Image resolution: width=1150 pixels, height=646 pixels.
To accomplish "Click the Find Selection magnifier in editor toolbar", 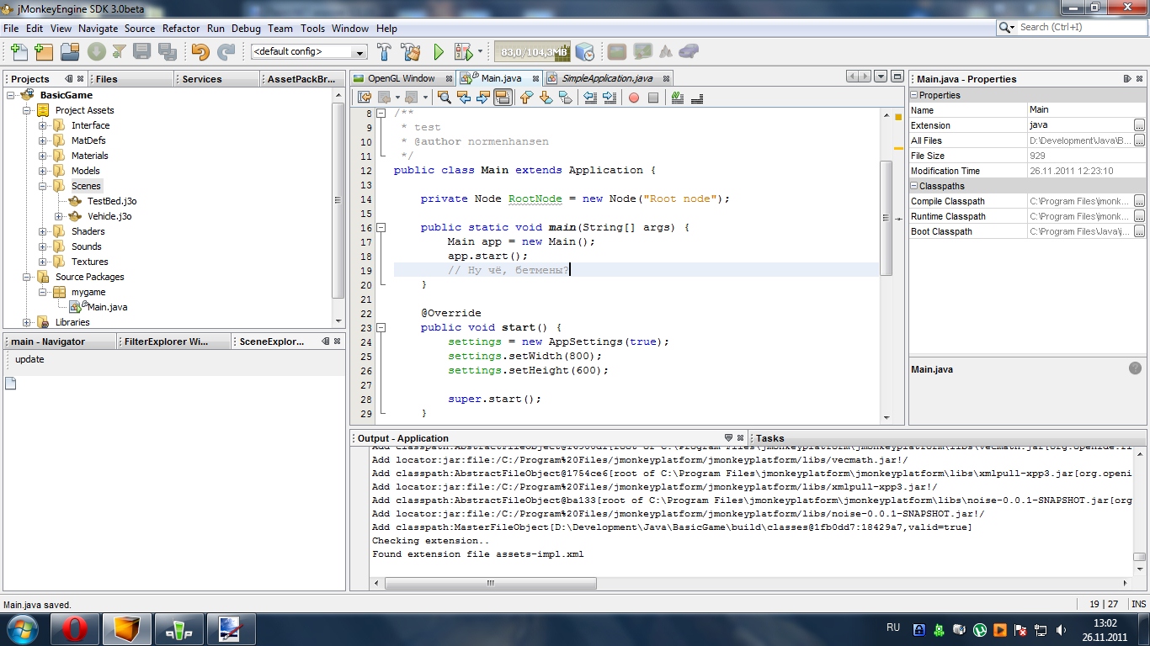I will click(445, 98).
